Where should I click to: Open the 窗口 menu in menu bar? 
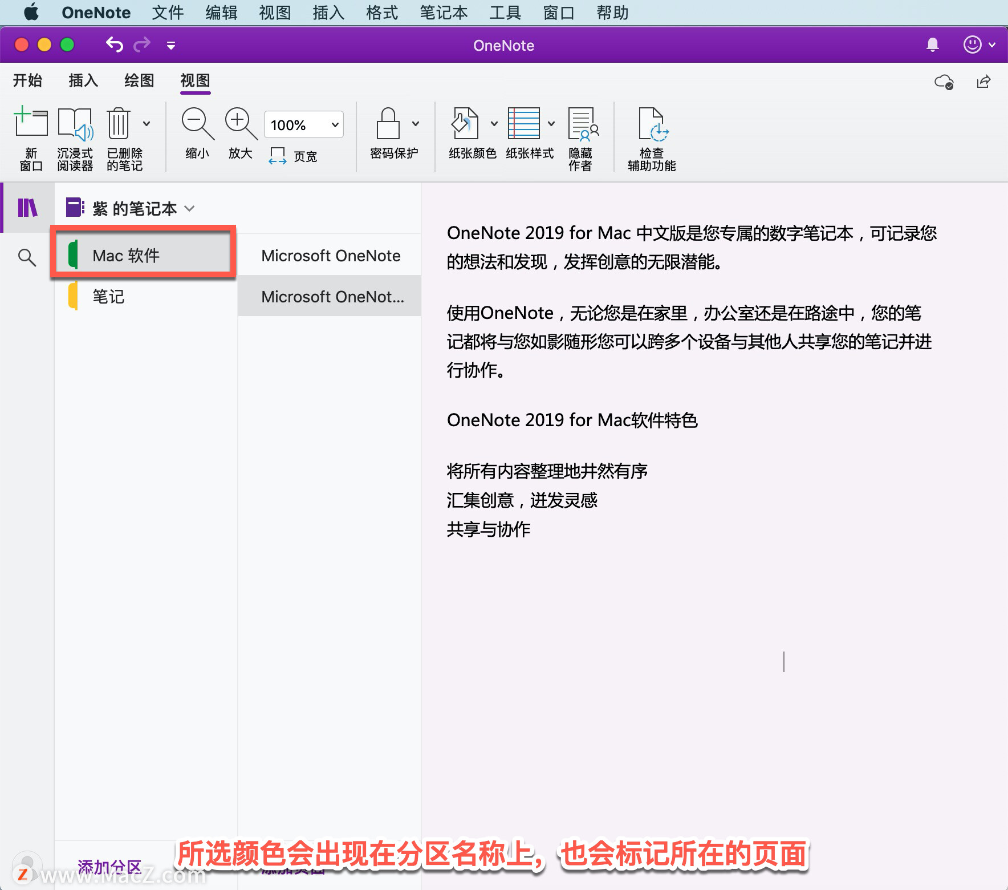pos(559,13)
